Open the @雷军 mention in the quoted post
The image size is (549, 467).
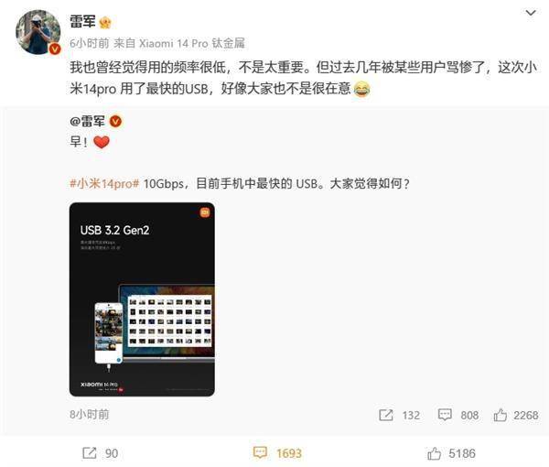click(88, 122)
